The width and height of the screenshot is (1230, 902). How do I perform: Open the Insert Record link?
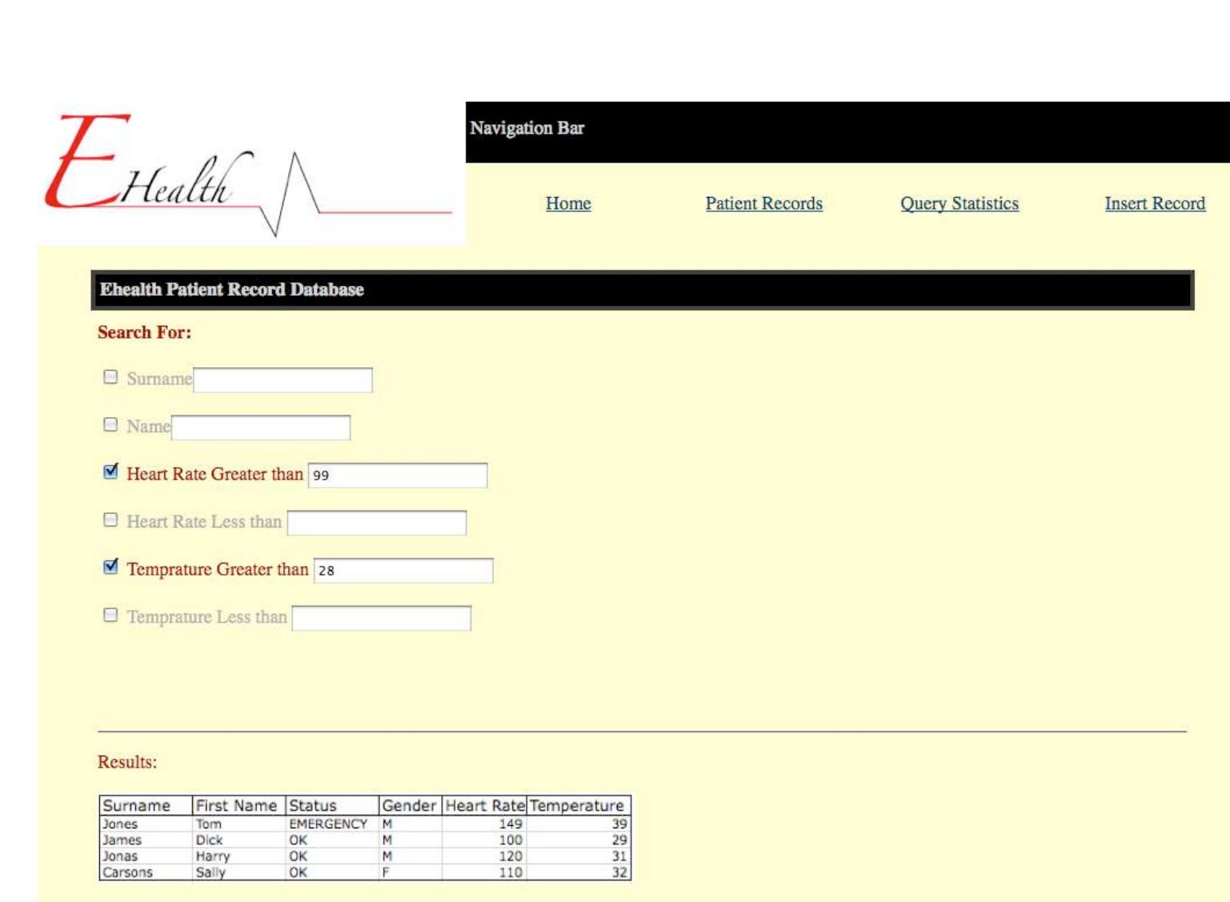pyautogui.click(x=1156, y=204)
